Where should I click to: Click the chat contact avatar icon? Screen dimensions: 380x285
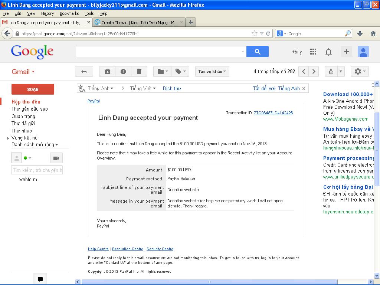(16, 158)
